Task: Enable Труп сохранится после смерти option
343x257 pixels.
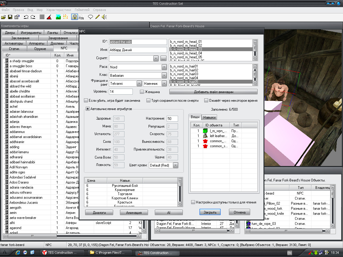Action: (x=148, y=101)
